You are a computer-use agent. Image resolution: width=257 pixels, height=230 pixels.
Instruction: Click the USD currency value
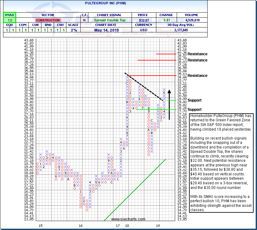(144, 30)
